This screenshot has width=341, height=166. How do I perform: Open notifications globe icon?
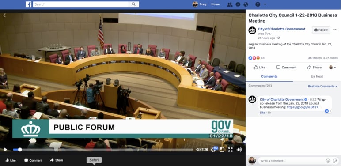tap(246, 4)
